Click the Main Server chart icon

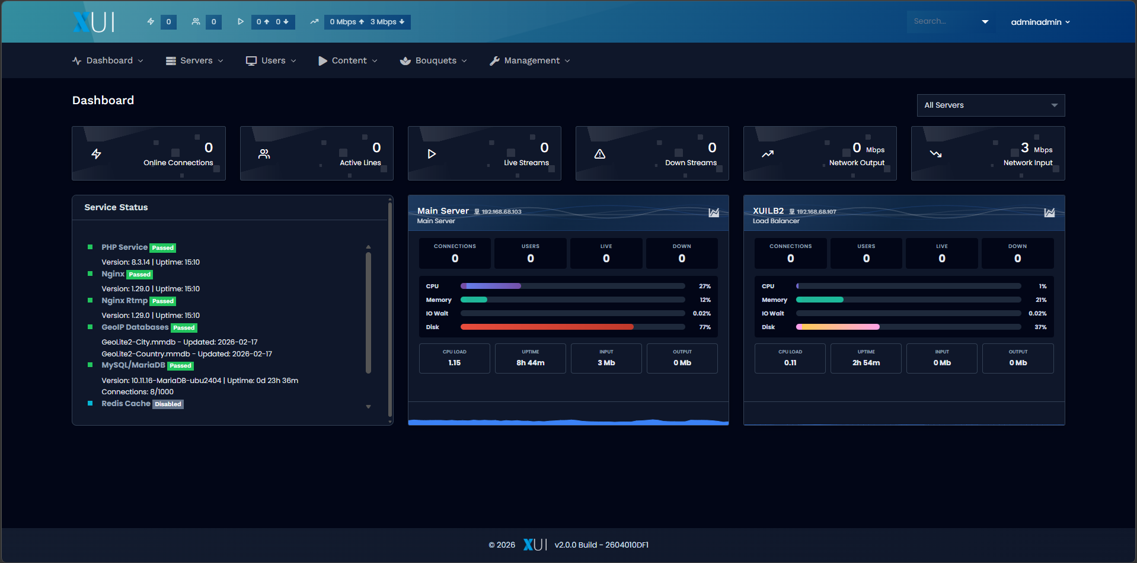click(714, 213)
